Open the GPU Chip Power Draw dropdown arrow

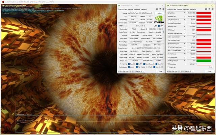coord(185,47)
